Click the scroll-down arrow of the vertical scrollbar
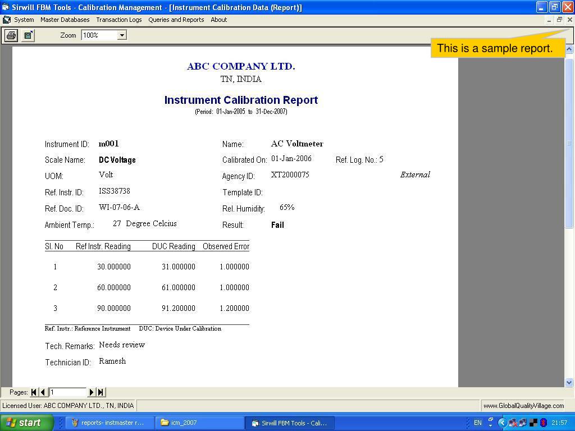The height and width of the screenshot is (431, 575). [569, 383]
